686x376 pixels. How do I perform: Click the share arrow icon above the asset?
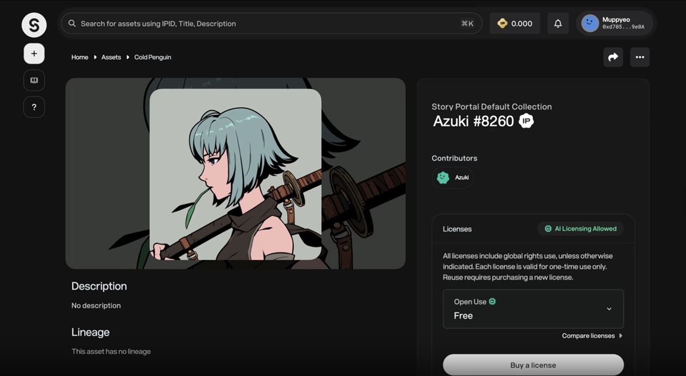pyautogui.click(x=613, y=57)
